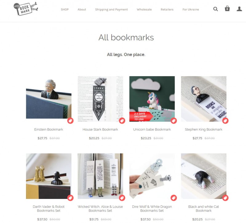Click sale tag on Unicorn babe Bookmark

pos(173,121)
